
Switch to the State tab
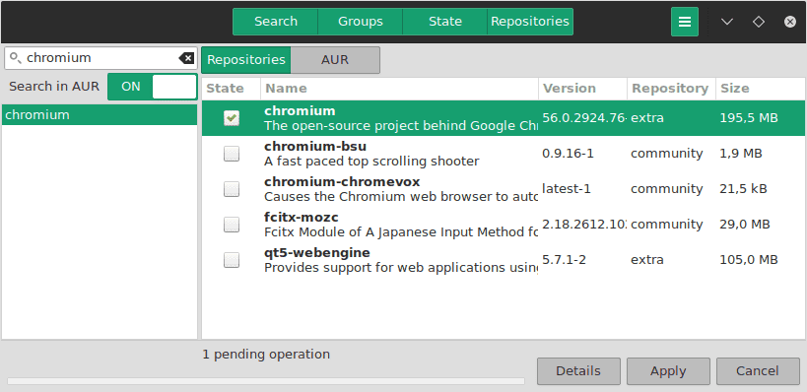pyautogui.click(x=445, y=22)
